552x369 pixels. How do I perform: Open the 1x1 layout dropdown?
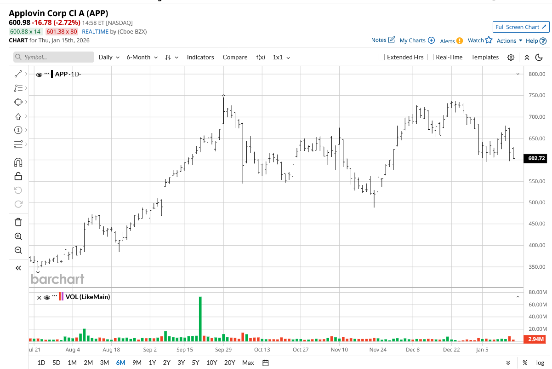[x=281, y=58]
